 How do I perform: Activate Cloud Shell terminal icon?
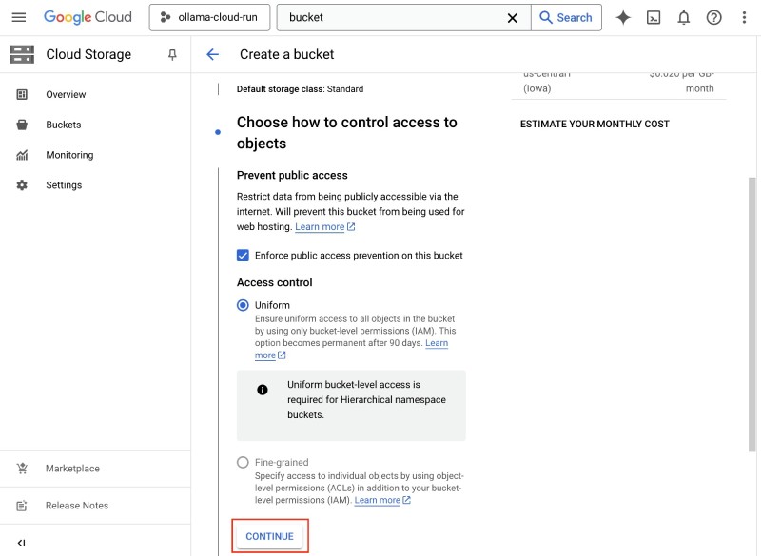click(x=654, y=17)
